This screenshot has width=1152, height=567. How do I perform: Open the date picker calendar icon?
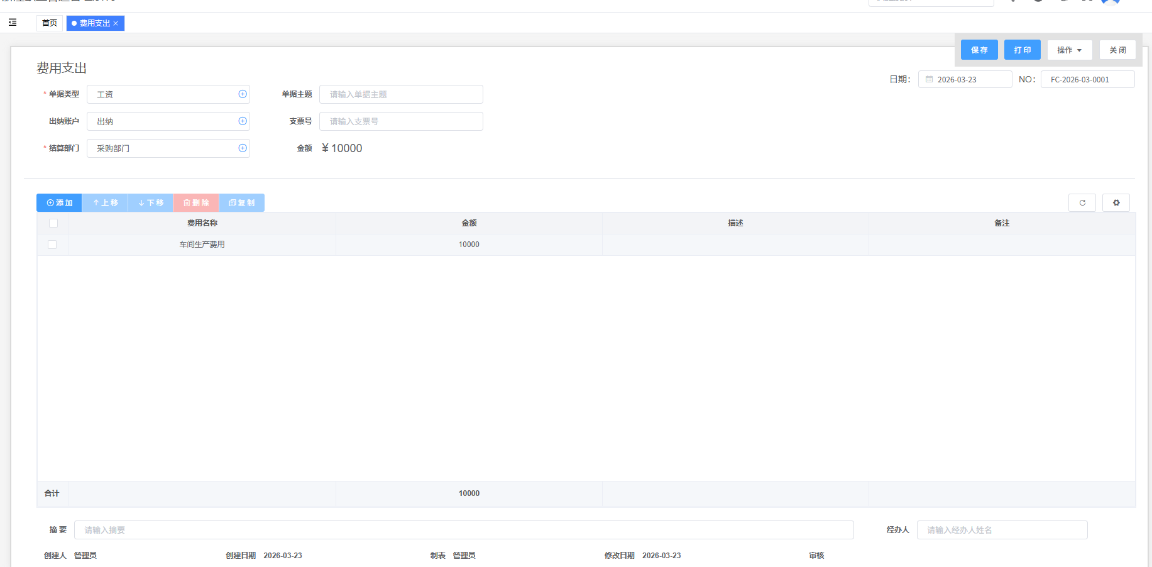coord(929,80)
